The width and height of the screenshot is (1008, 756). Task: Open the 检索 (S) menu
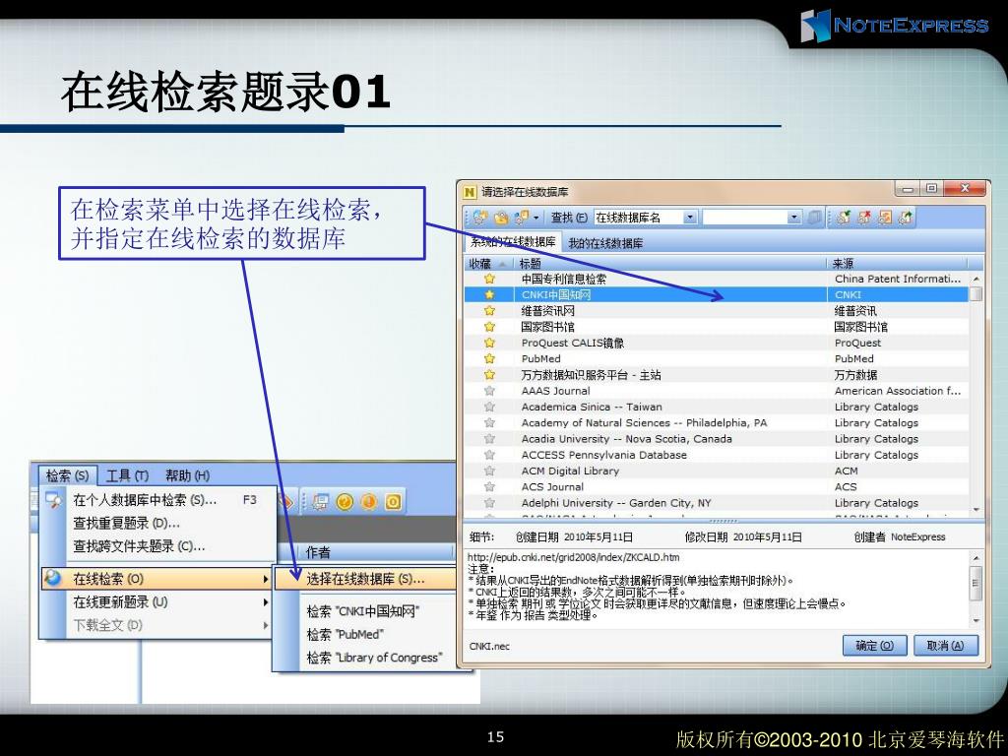(67, 475)
